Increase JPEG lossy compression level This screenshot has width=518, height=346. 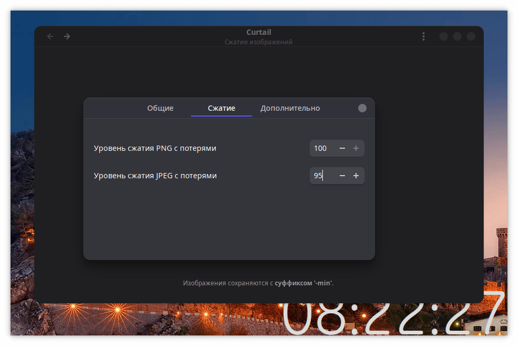coord(356,176)
